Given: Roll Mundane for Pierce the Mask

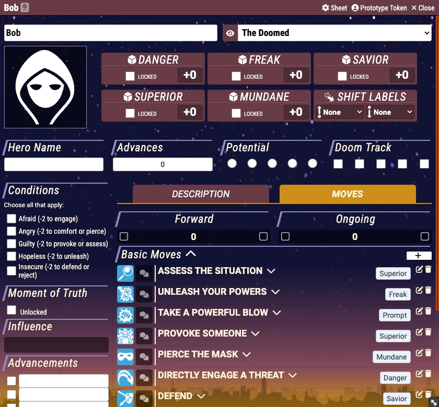Looking at the screenshot, I should point(391,357).
